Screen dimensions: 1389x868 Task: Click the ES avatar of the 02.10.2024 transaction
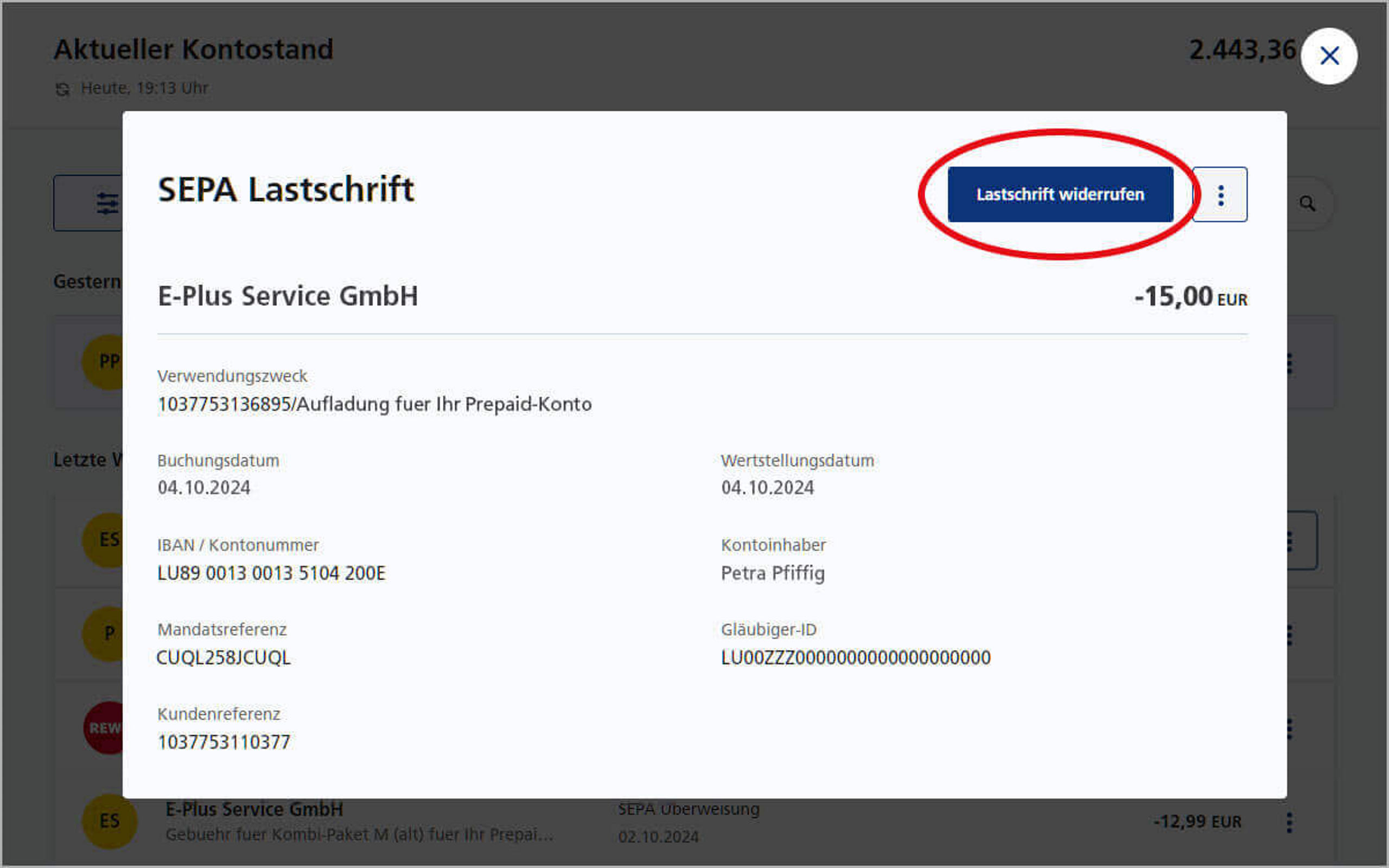click(110, 821)
